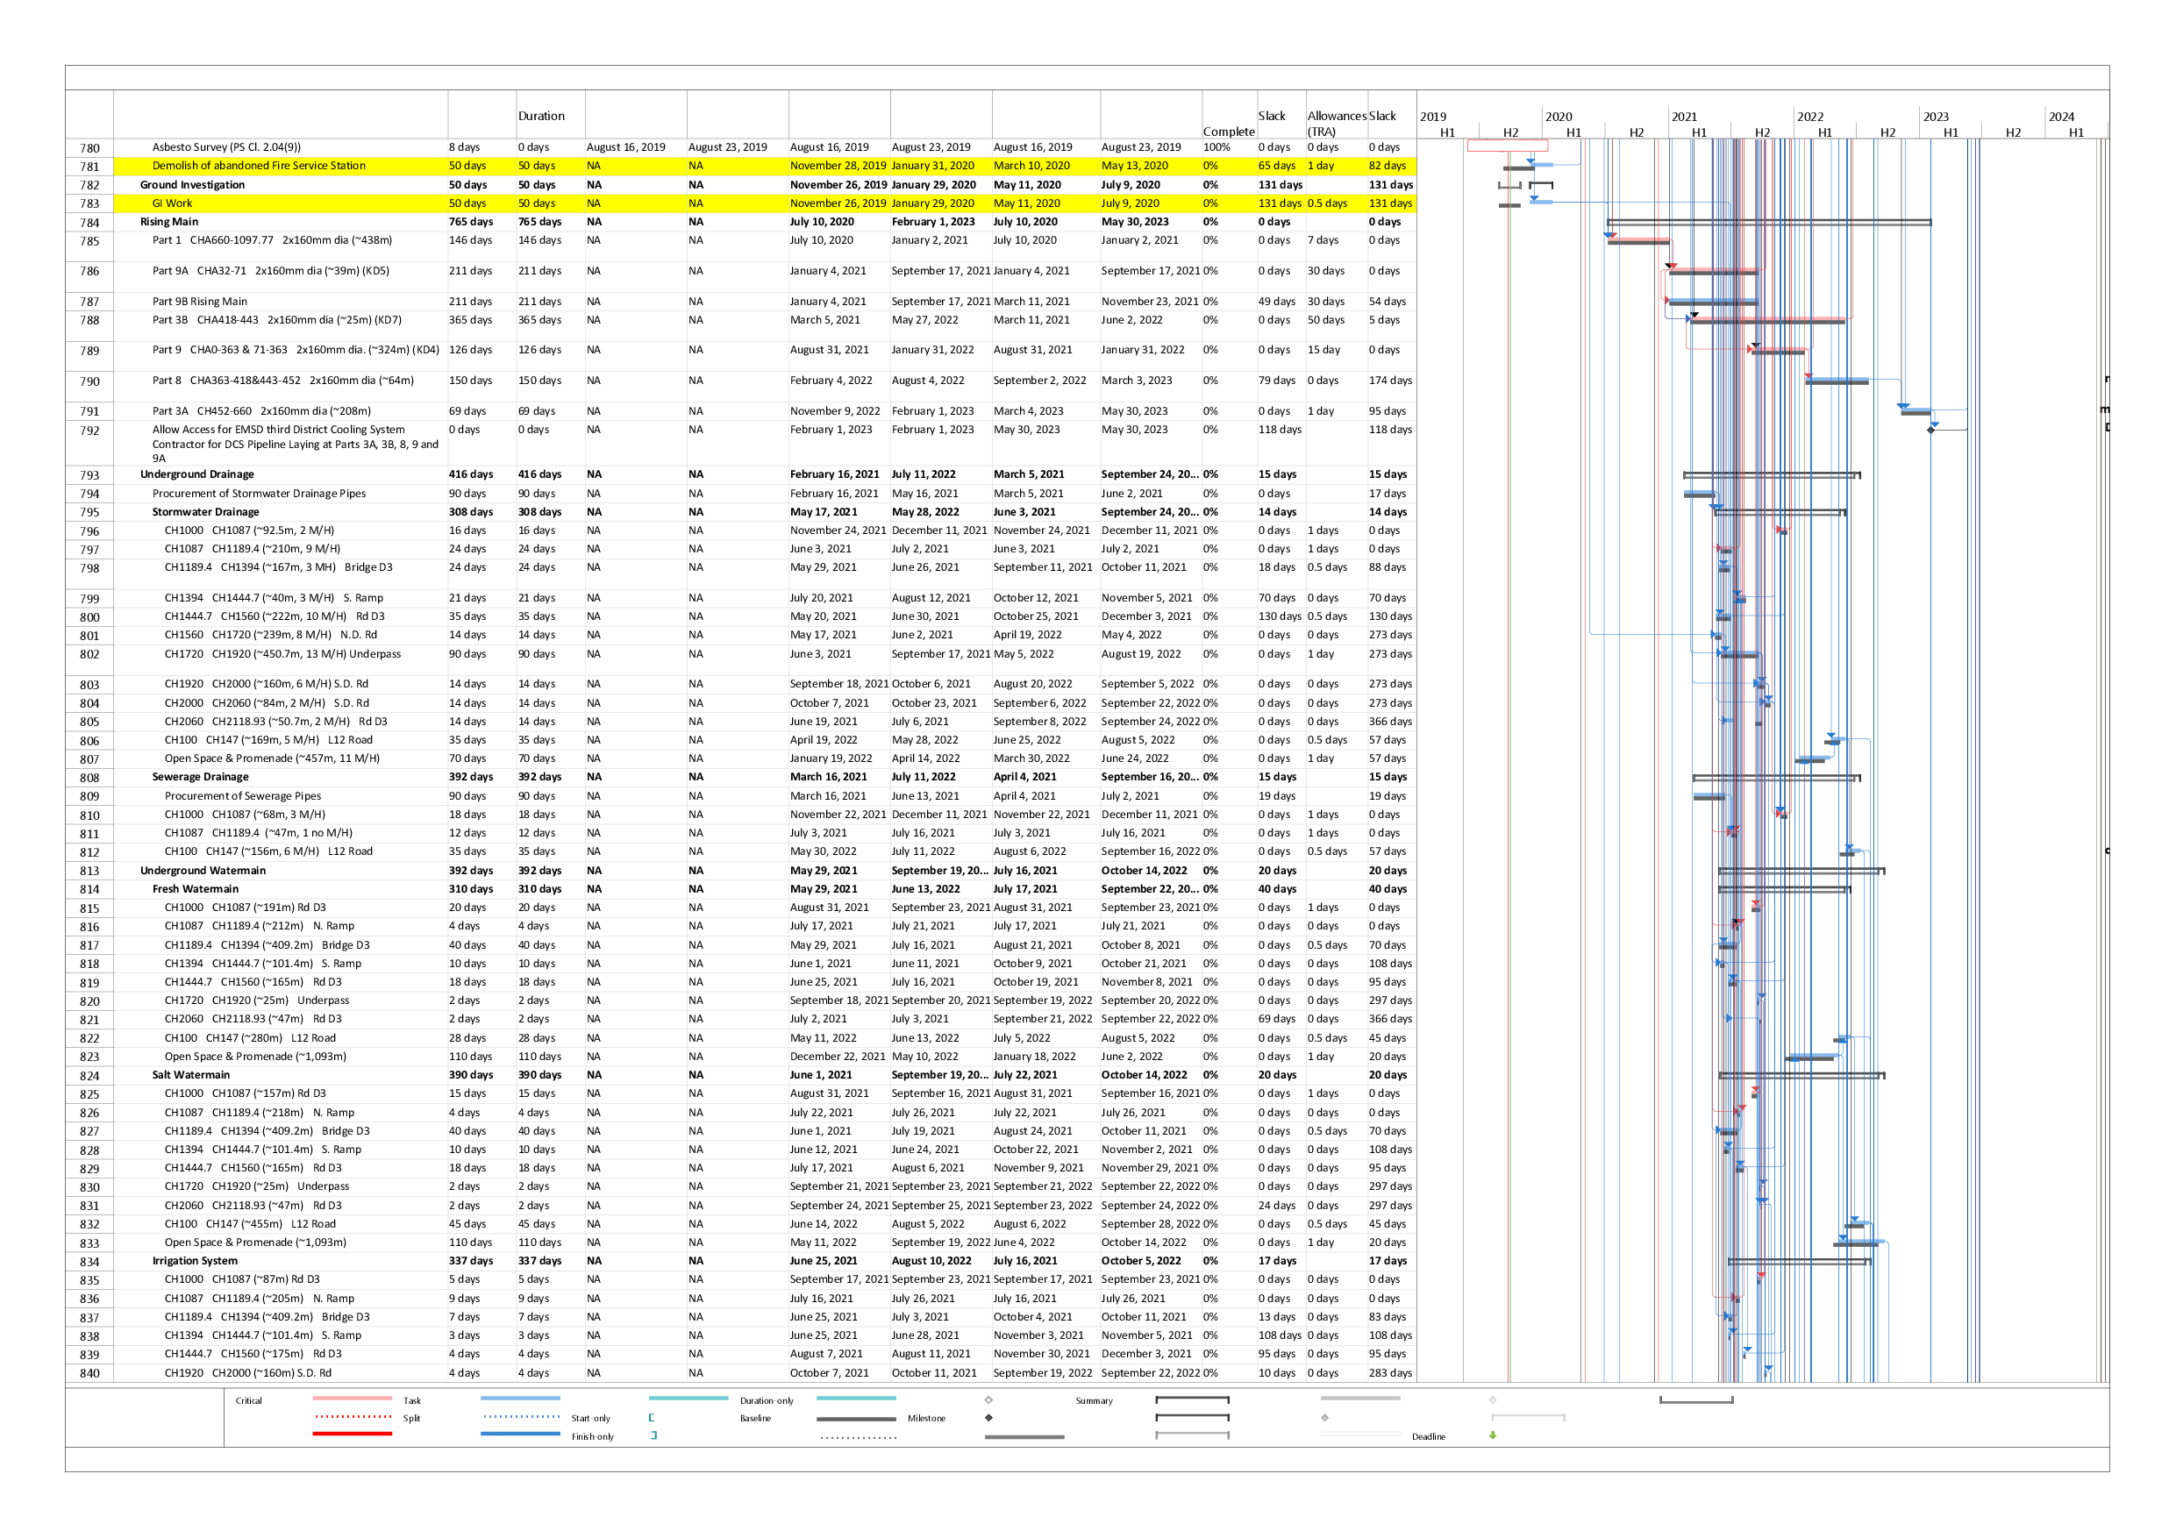Click the 'Underground Drainage' summary task
2176x1538 pixels.
(x=197, y=474)
